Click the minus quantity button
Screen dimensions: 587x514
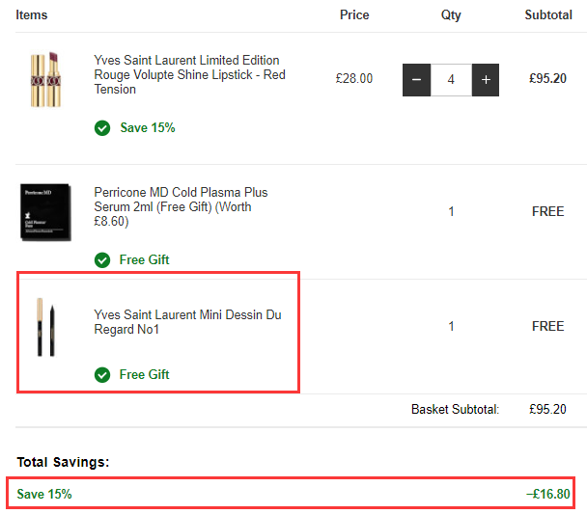pyautogui.click(x=416, y=80)
